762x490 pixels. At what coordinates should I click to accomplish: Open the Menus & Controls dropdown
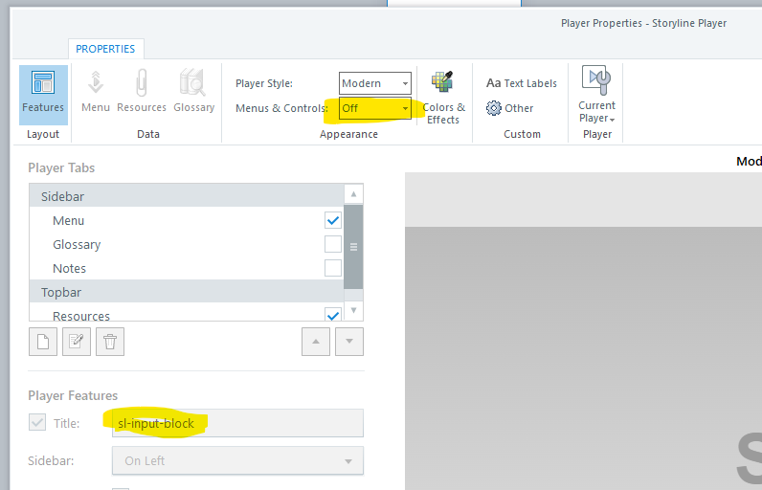point(375,108)
